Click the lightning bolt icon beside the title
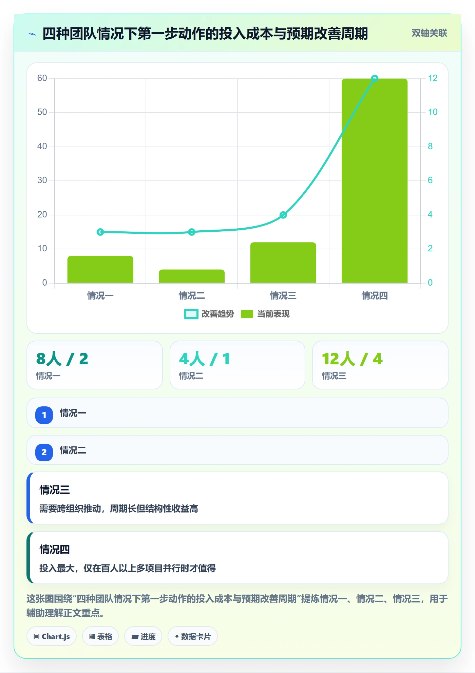The image size is (475, 673). [32, 34]
